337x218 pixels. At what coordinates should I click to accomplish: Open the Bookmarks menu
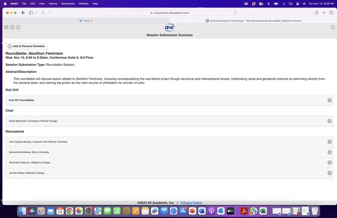(x=68, y=3)
